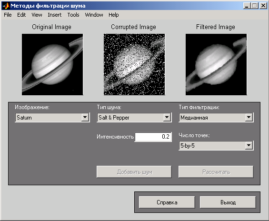The image size is (269, 221).
Task: Expand the 5-by-5 points dropdown
Action: (x=249, y=146)
